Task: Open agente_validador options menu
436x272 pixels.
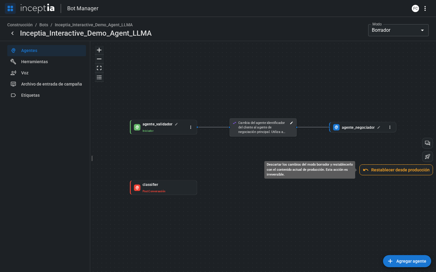Action: [191, 127]
